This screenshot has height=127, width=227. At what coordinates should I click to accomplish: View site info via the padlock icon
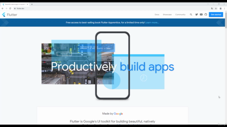[15, 8]
